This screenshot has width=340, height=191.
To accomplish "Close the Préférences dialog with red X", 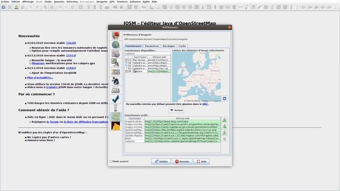I will (229, 27).
